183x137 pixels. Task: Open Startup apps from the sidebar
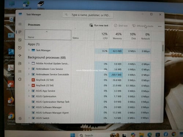tap(20, 56)
